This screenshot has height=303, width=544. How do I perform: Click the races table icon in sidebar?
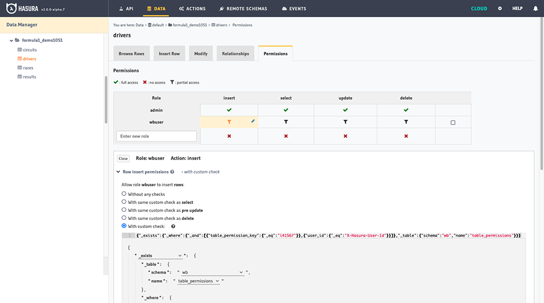(20, 67)
